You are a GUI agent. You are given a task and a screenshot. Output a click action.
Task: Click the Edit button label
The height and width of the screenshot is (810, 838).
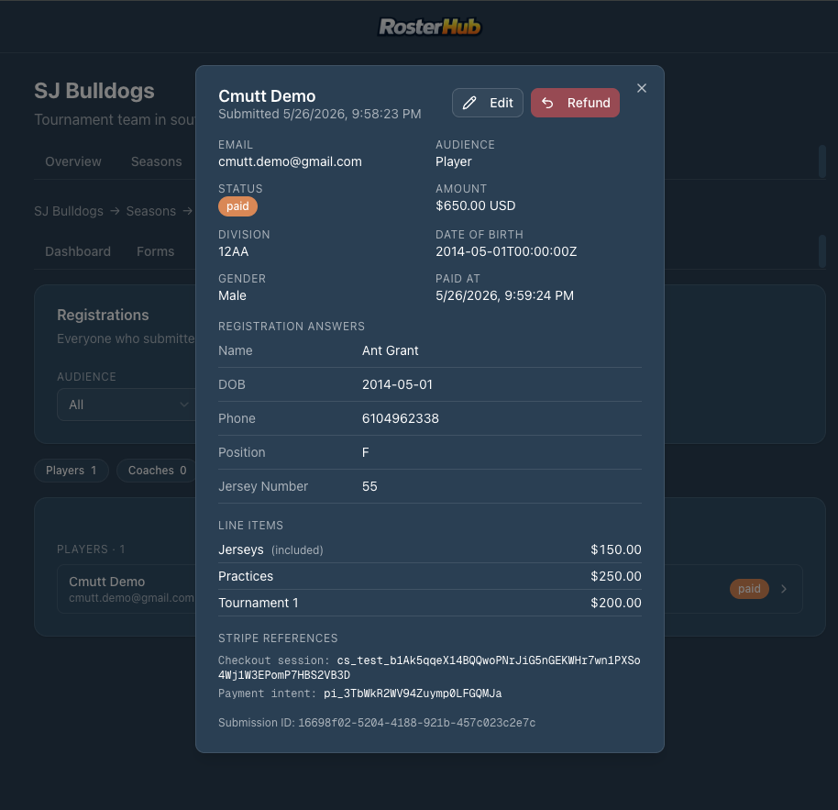pos(501,103)
